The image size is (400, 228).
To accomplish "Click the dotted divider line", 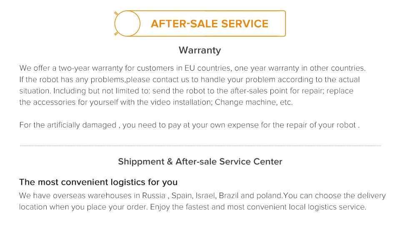I will (x=200, y=146).
